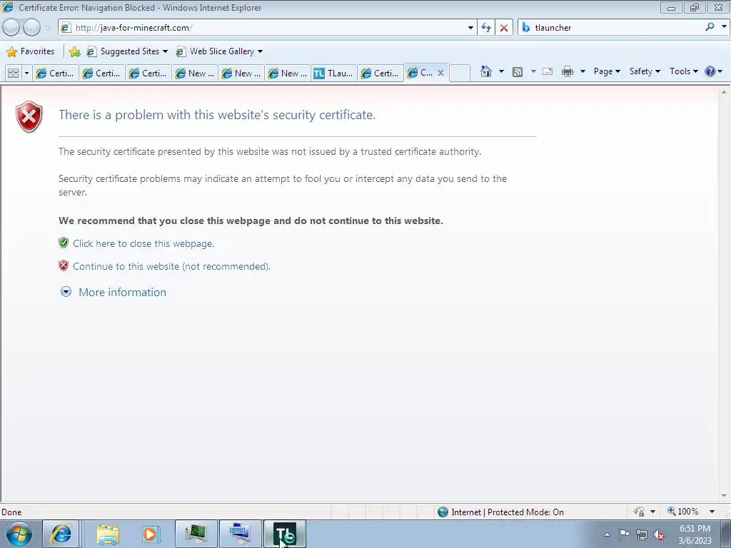Open the TLauncher taskbar icon
Screen dimensions: 731x548
(285, 534)
